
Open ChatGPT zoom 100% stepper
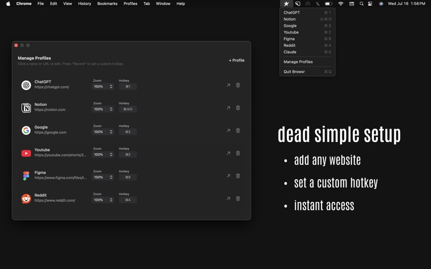tap(103, 87)
